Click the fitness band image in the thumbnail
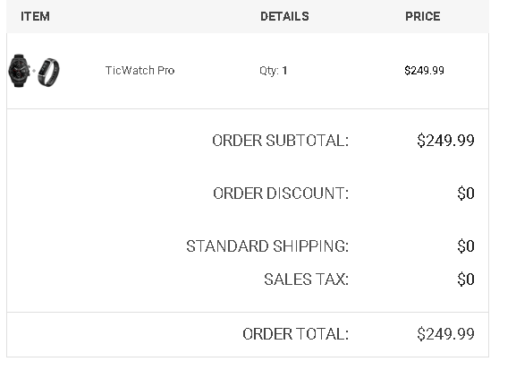516x370 pixels. pos(48,73)
